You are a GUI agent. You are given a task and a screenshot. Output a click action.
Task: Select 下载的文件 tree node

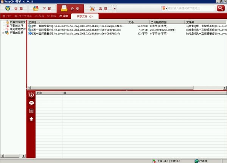coord(16,25)
